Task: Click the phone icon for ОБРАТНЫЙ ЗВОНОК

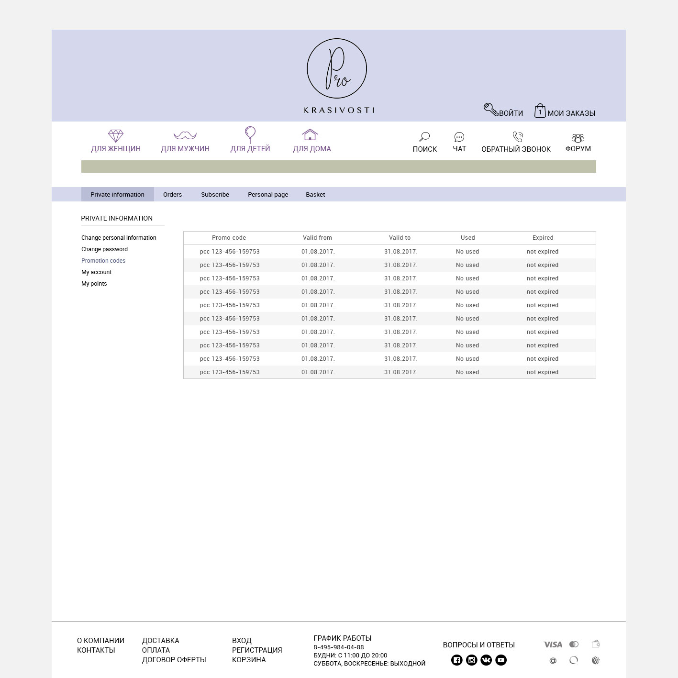Action: tap(518, 137)
